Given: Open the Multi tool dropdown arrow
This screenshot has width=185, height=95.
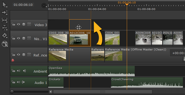Looking at the screenshot, I should click(7, 7).
